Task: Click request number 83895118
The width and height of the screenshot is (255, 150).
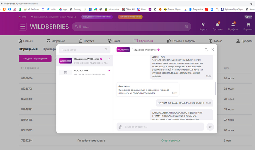Action: 27,120
